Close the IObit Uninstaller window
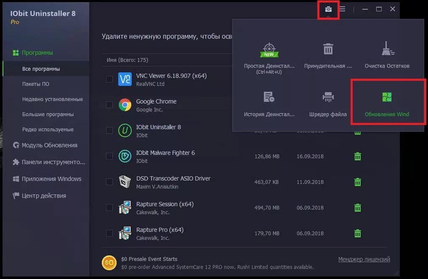Image resolution: width=428 pixels, height=279 pixels. pos(393,9)
